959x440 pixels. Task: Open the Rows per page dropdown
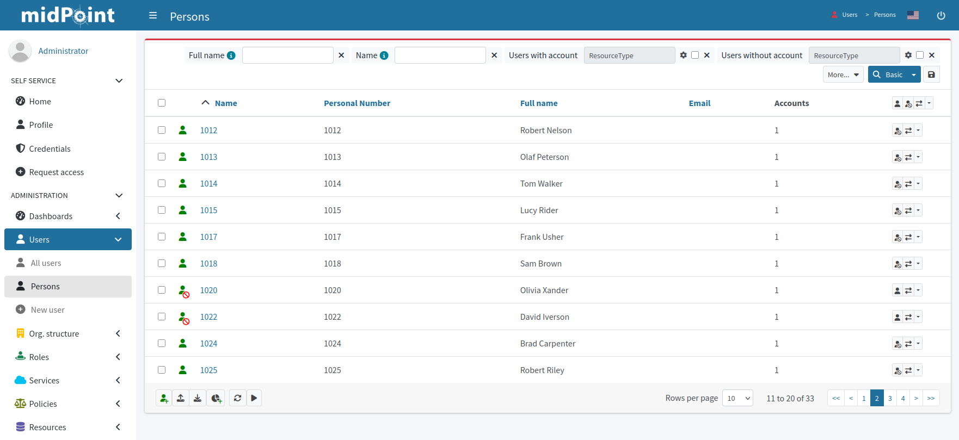pyautogui.click(x=737, y=398)
